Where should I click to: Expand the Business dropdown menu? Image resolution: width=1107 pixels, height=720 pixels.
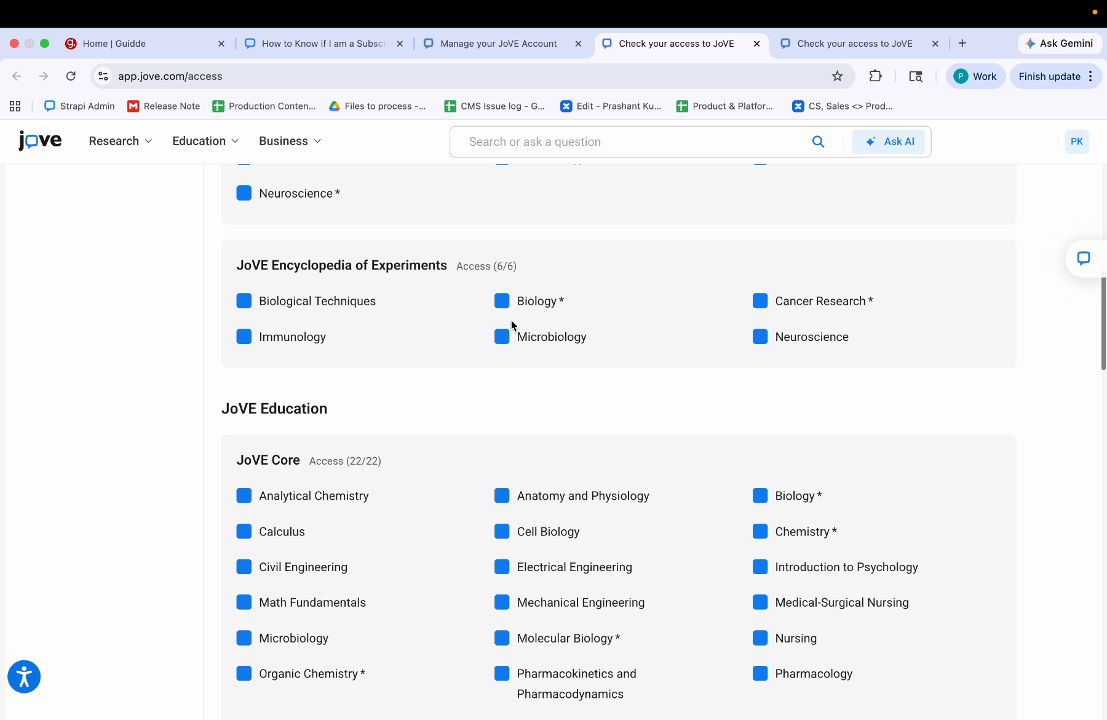pyautogui.click(x=290, y=141)
